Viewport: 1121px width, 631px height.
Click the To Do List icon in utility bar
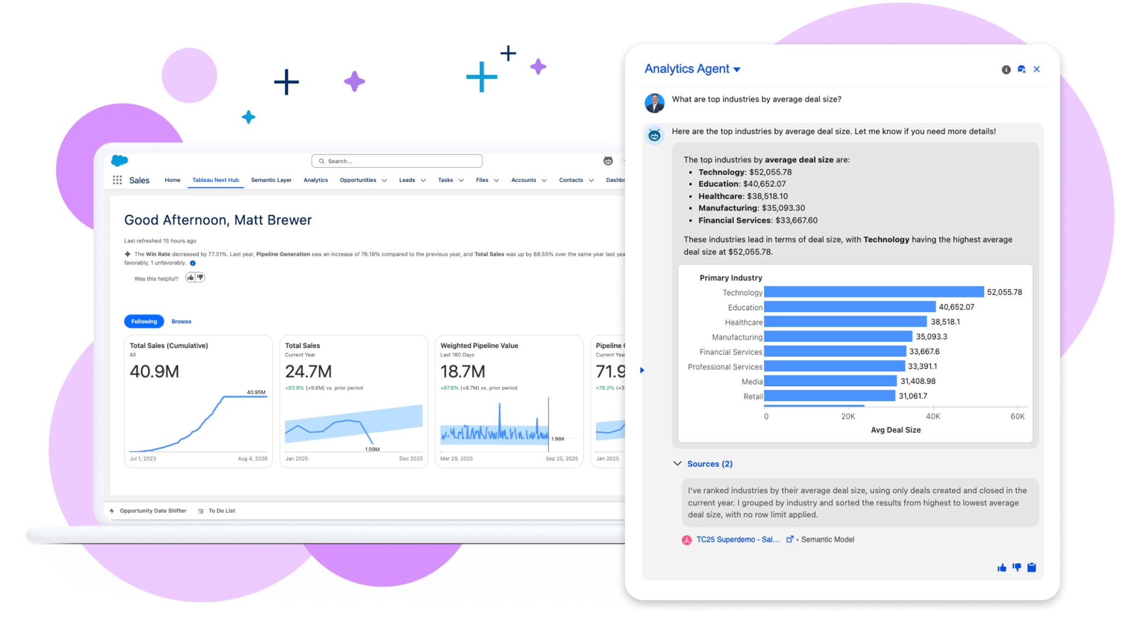click(x=201, y=511)
